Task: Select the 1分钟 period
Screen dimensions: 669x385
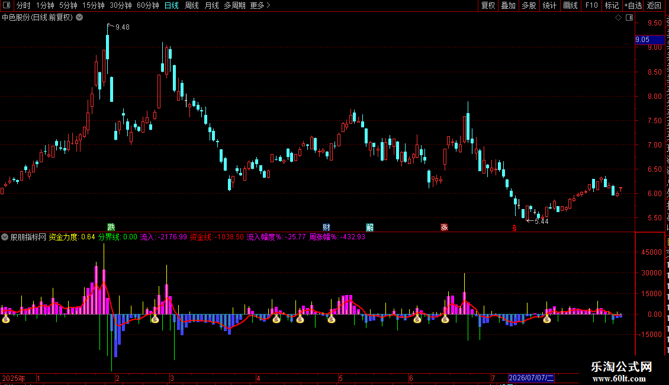Action: tap(45, 5)
